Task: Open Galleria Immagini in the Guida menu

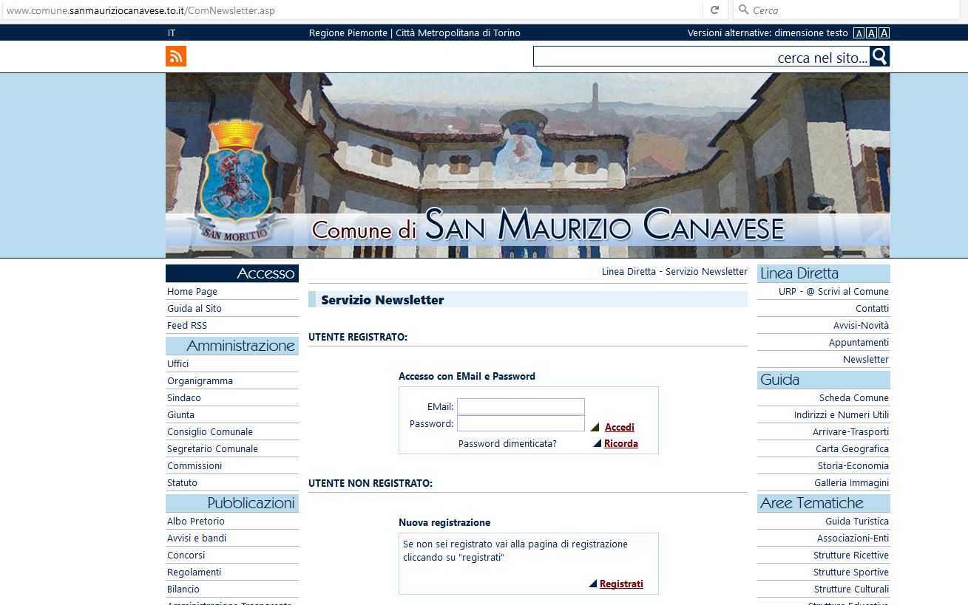Action: point(851,483)
